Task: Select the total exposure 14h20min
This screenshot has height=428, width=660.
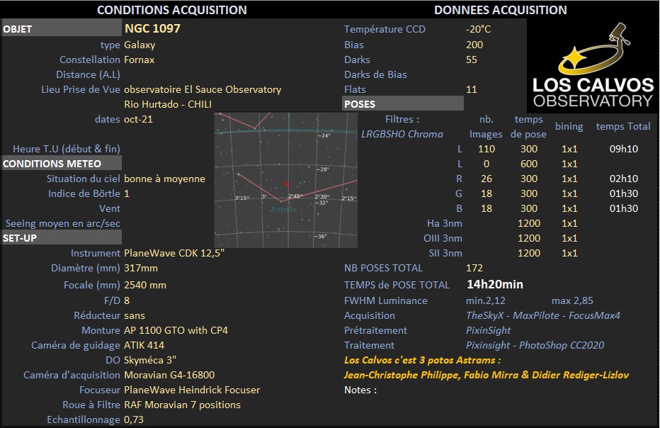Action: click(x=494, y=284)
